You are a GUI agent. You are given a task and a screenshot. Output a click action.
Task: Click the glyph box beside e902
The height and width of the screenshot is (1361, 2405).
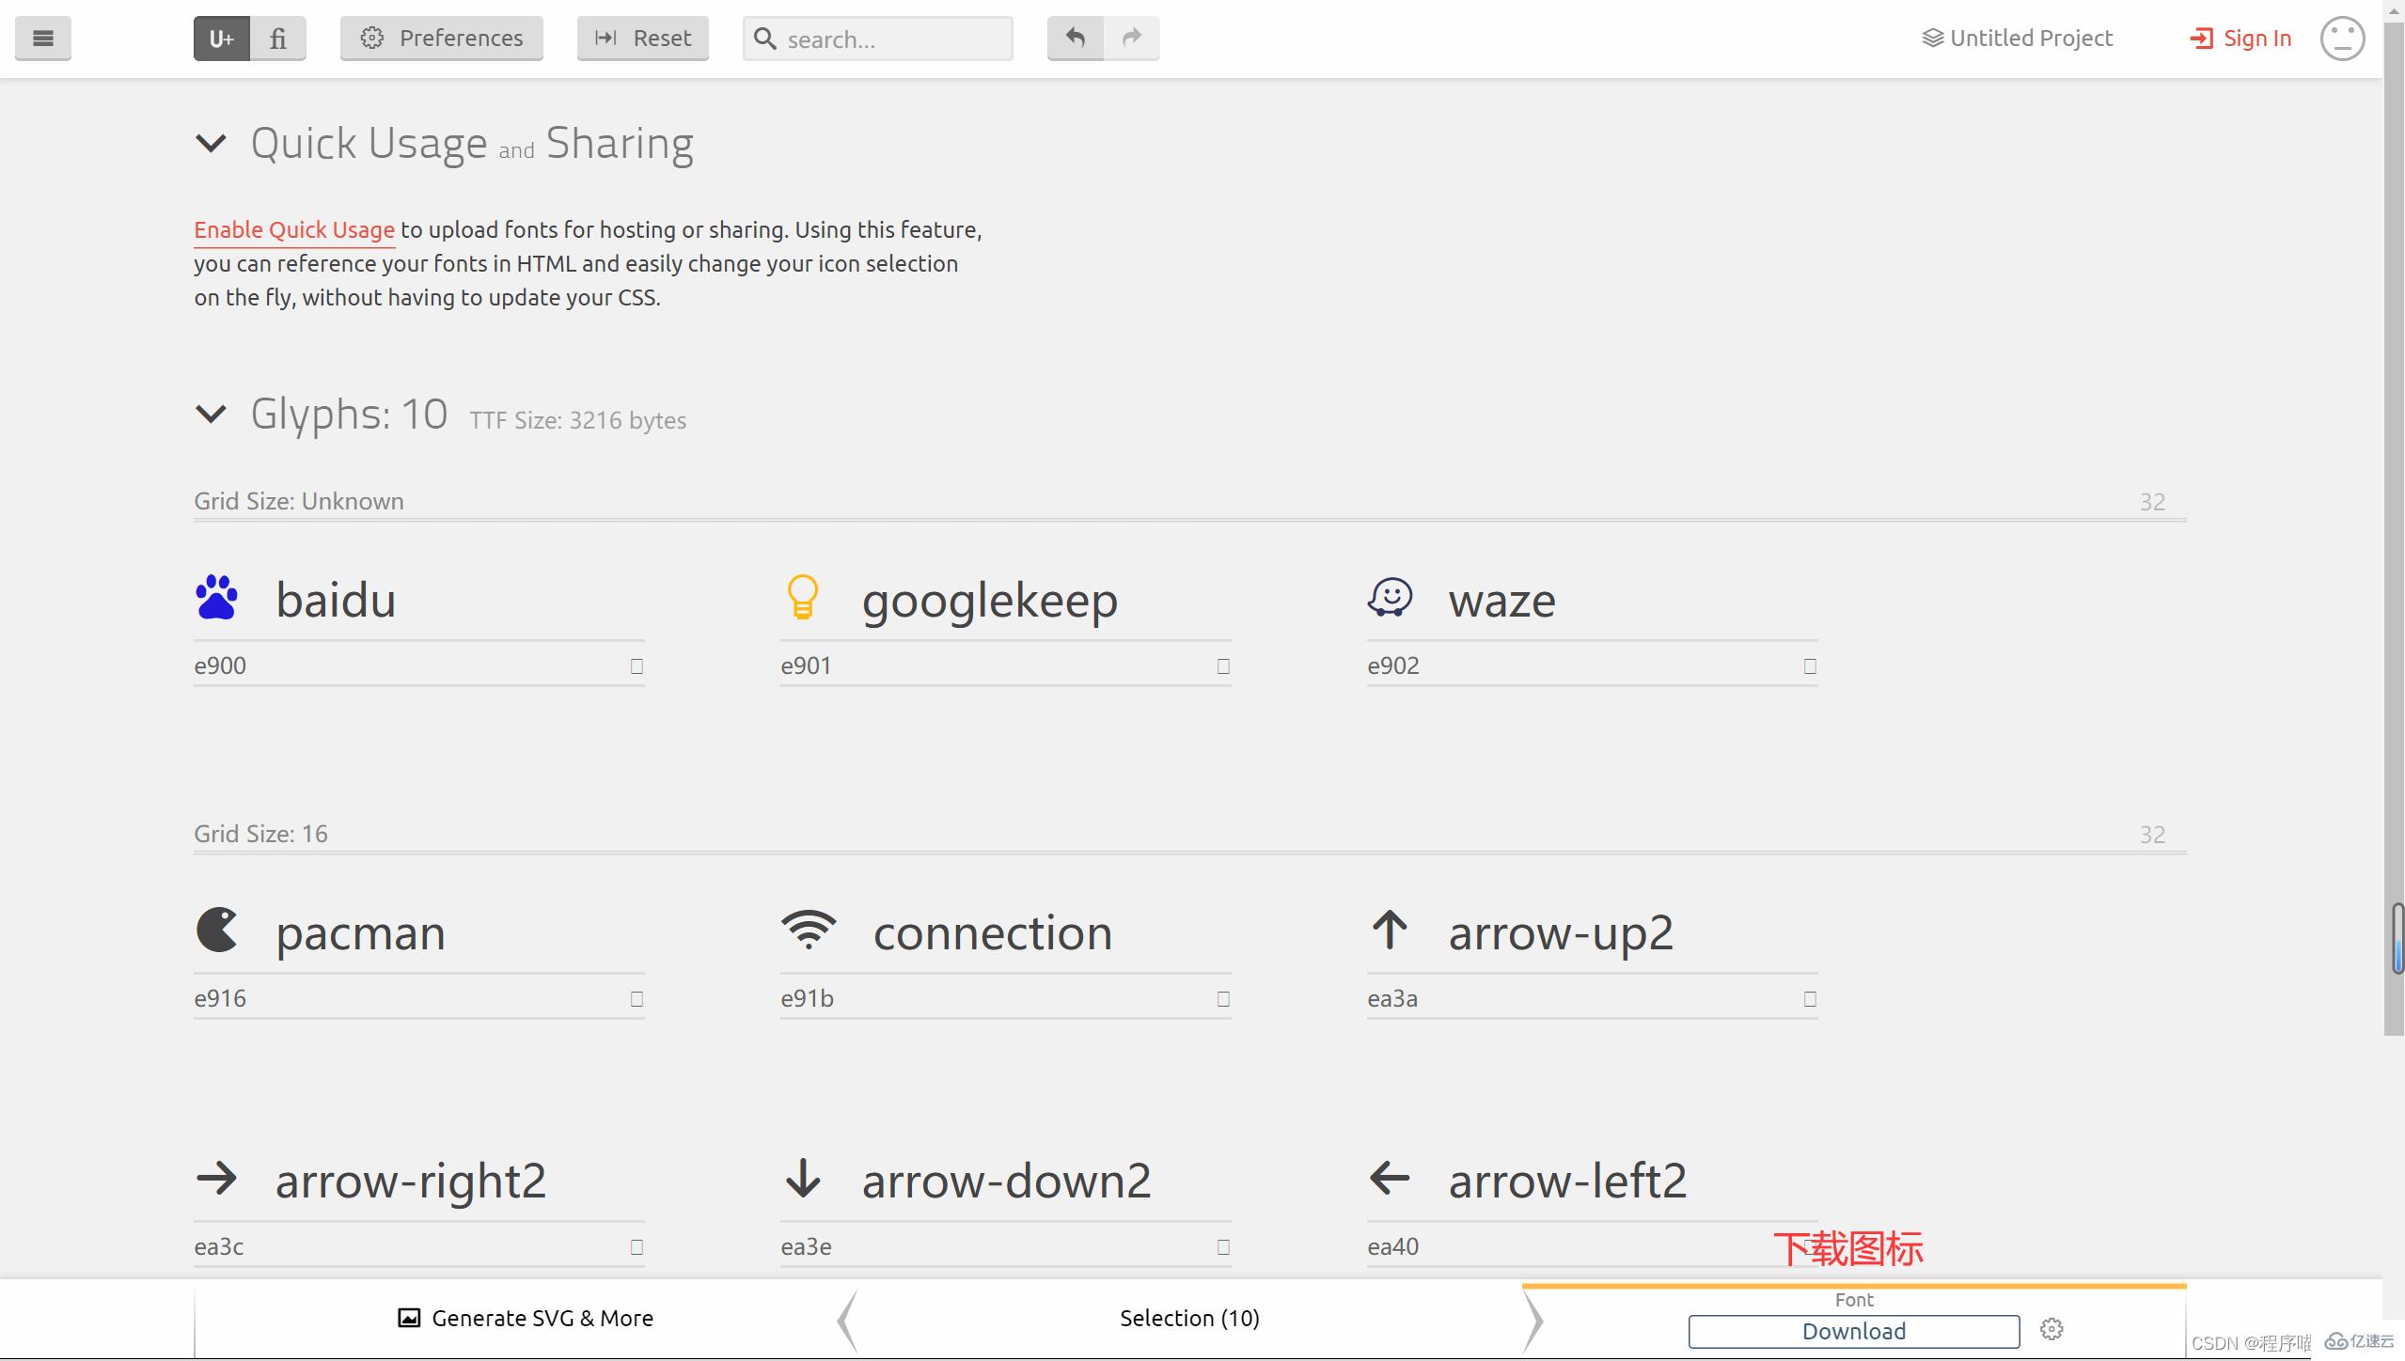(x=1810, y=666)
